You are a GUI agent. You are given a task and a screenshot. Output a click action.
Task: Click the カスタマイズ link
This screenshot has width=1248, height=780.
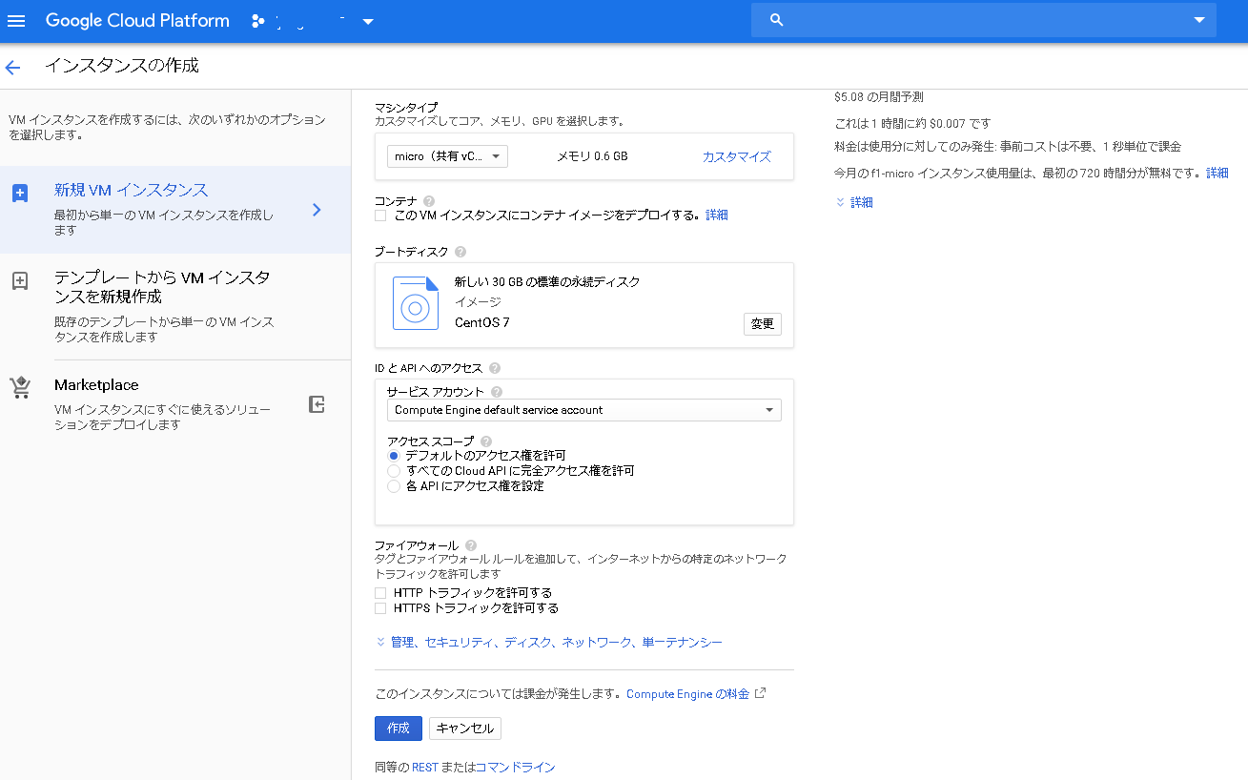point(737,156)
